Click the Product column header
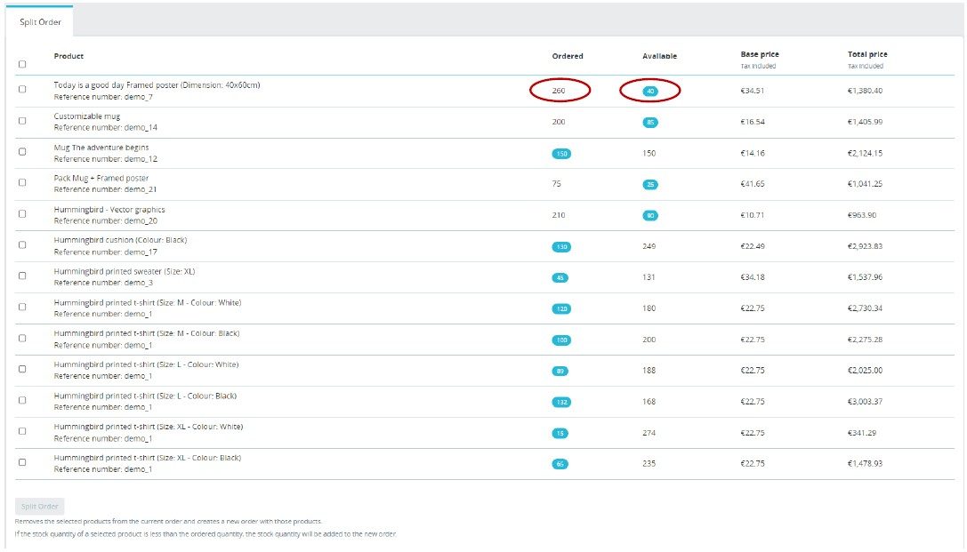Screen dimensions: 967x552 pyautogui.click(x=68, y=56)
